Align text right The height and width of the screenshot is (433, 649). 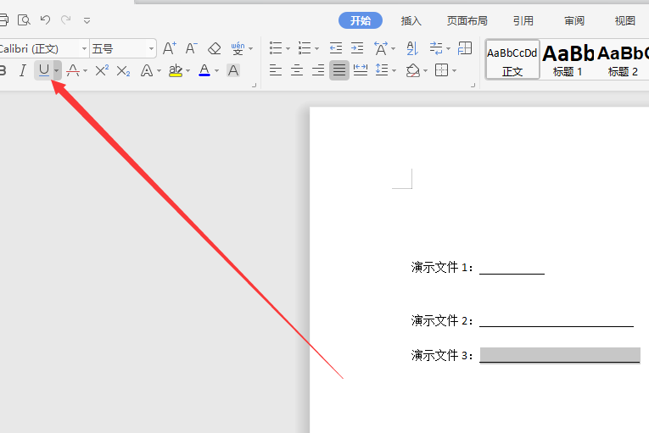point(318,70)
